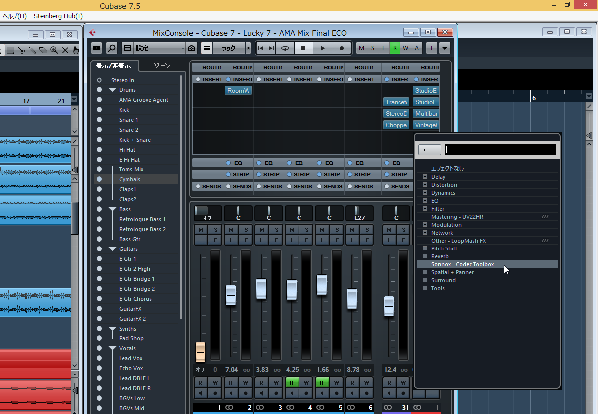
Task: Toggle the EQ bypass dot on the second rack column
Action: (x=228, y=163)
